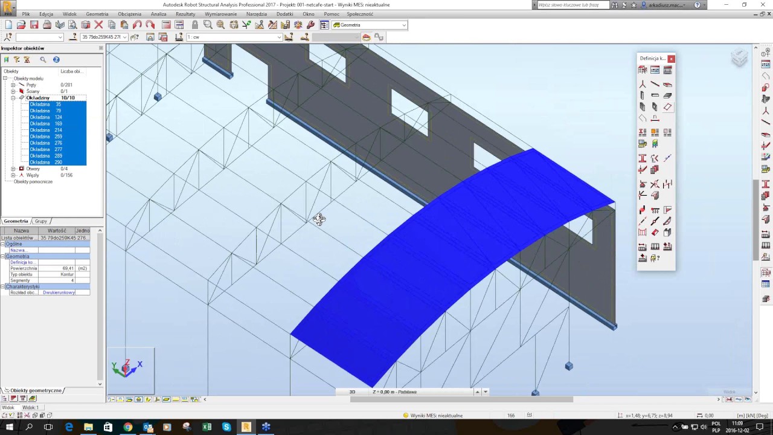Expand the Węzły tree node
The width and height of the screenshot is (773, 435).
[13, 175]
